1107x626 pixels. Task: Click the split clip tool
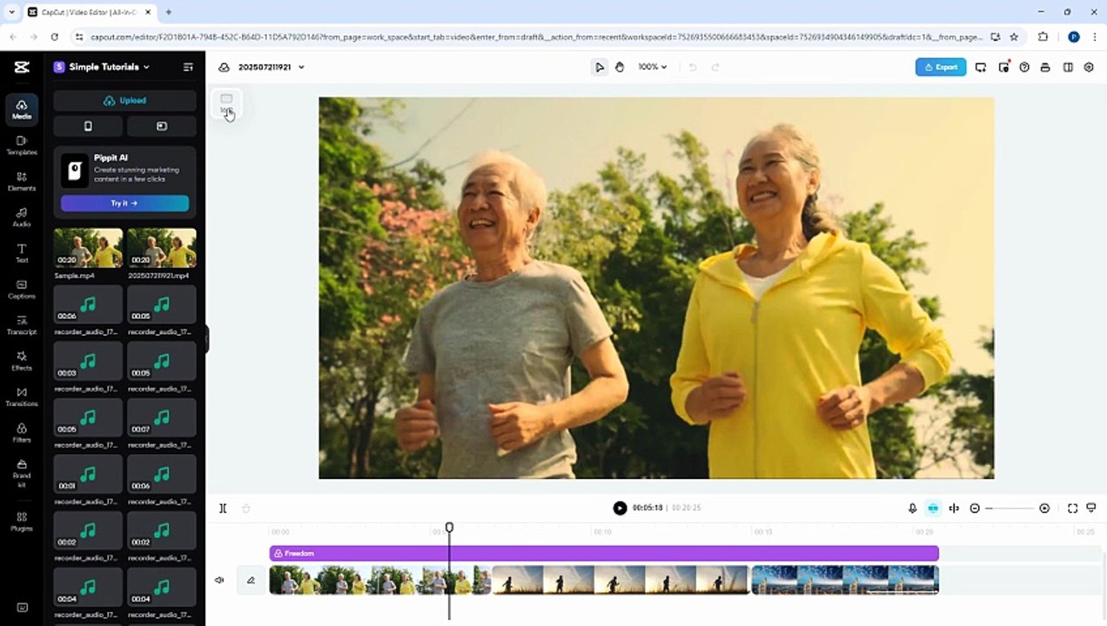[223, 508]
